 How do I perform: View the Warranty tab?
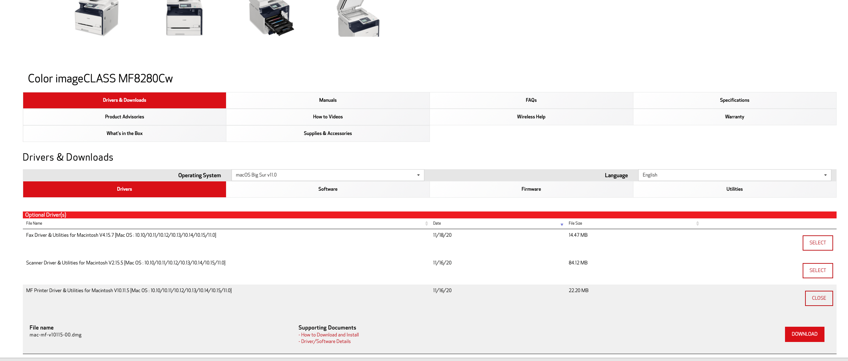point(734,117)
